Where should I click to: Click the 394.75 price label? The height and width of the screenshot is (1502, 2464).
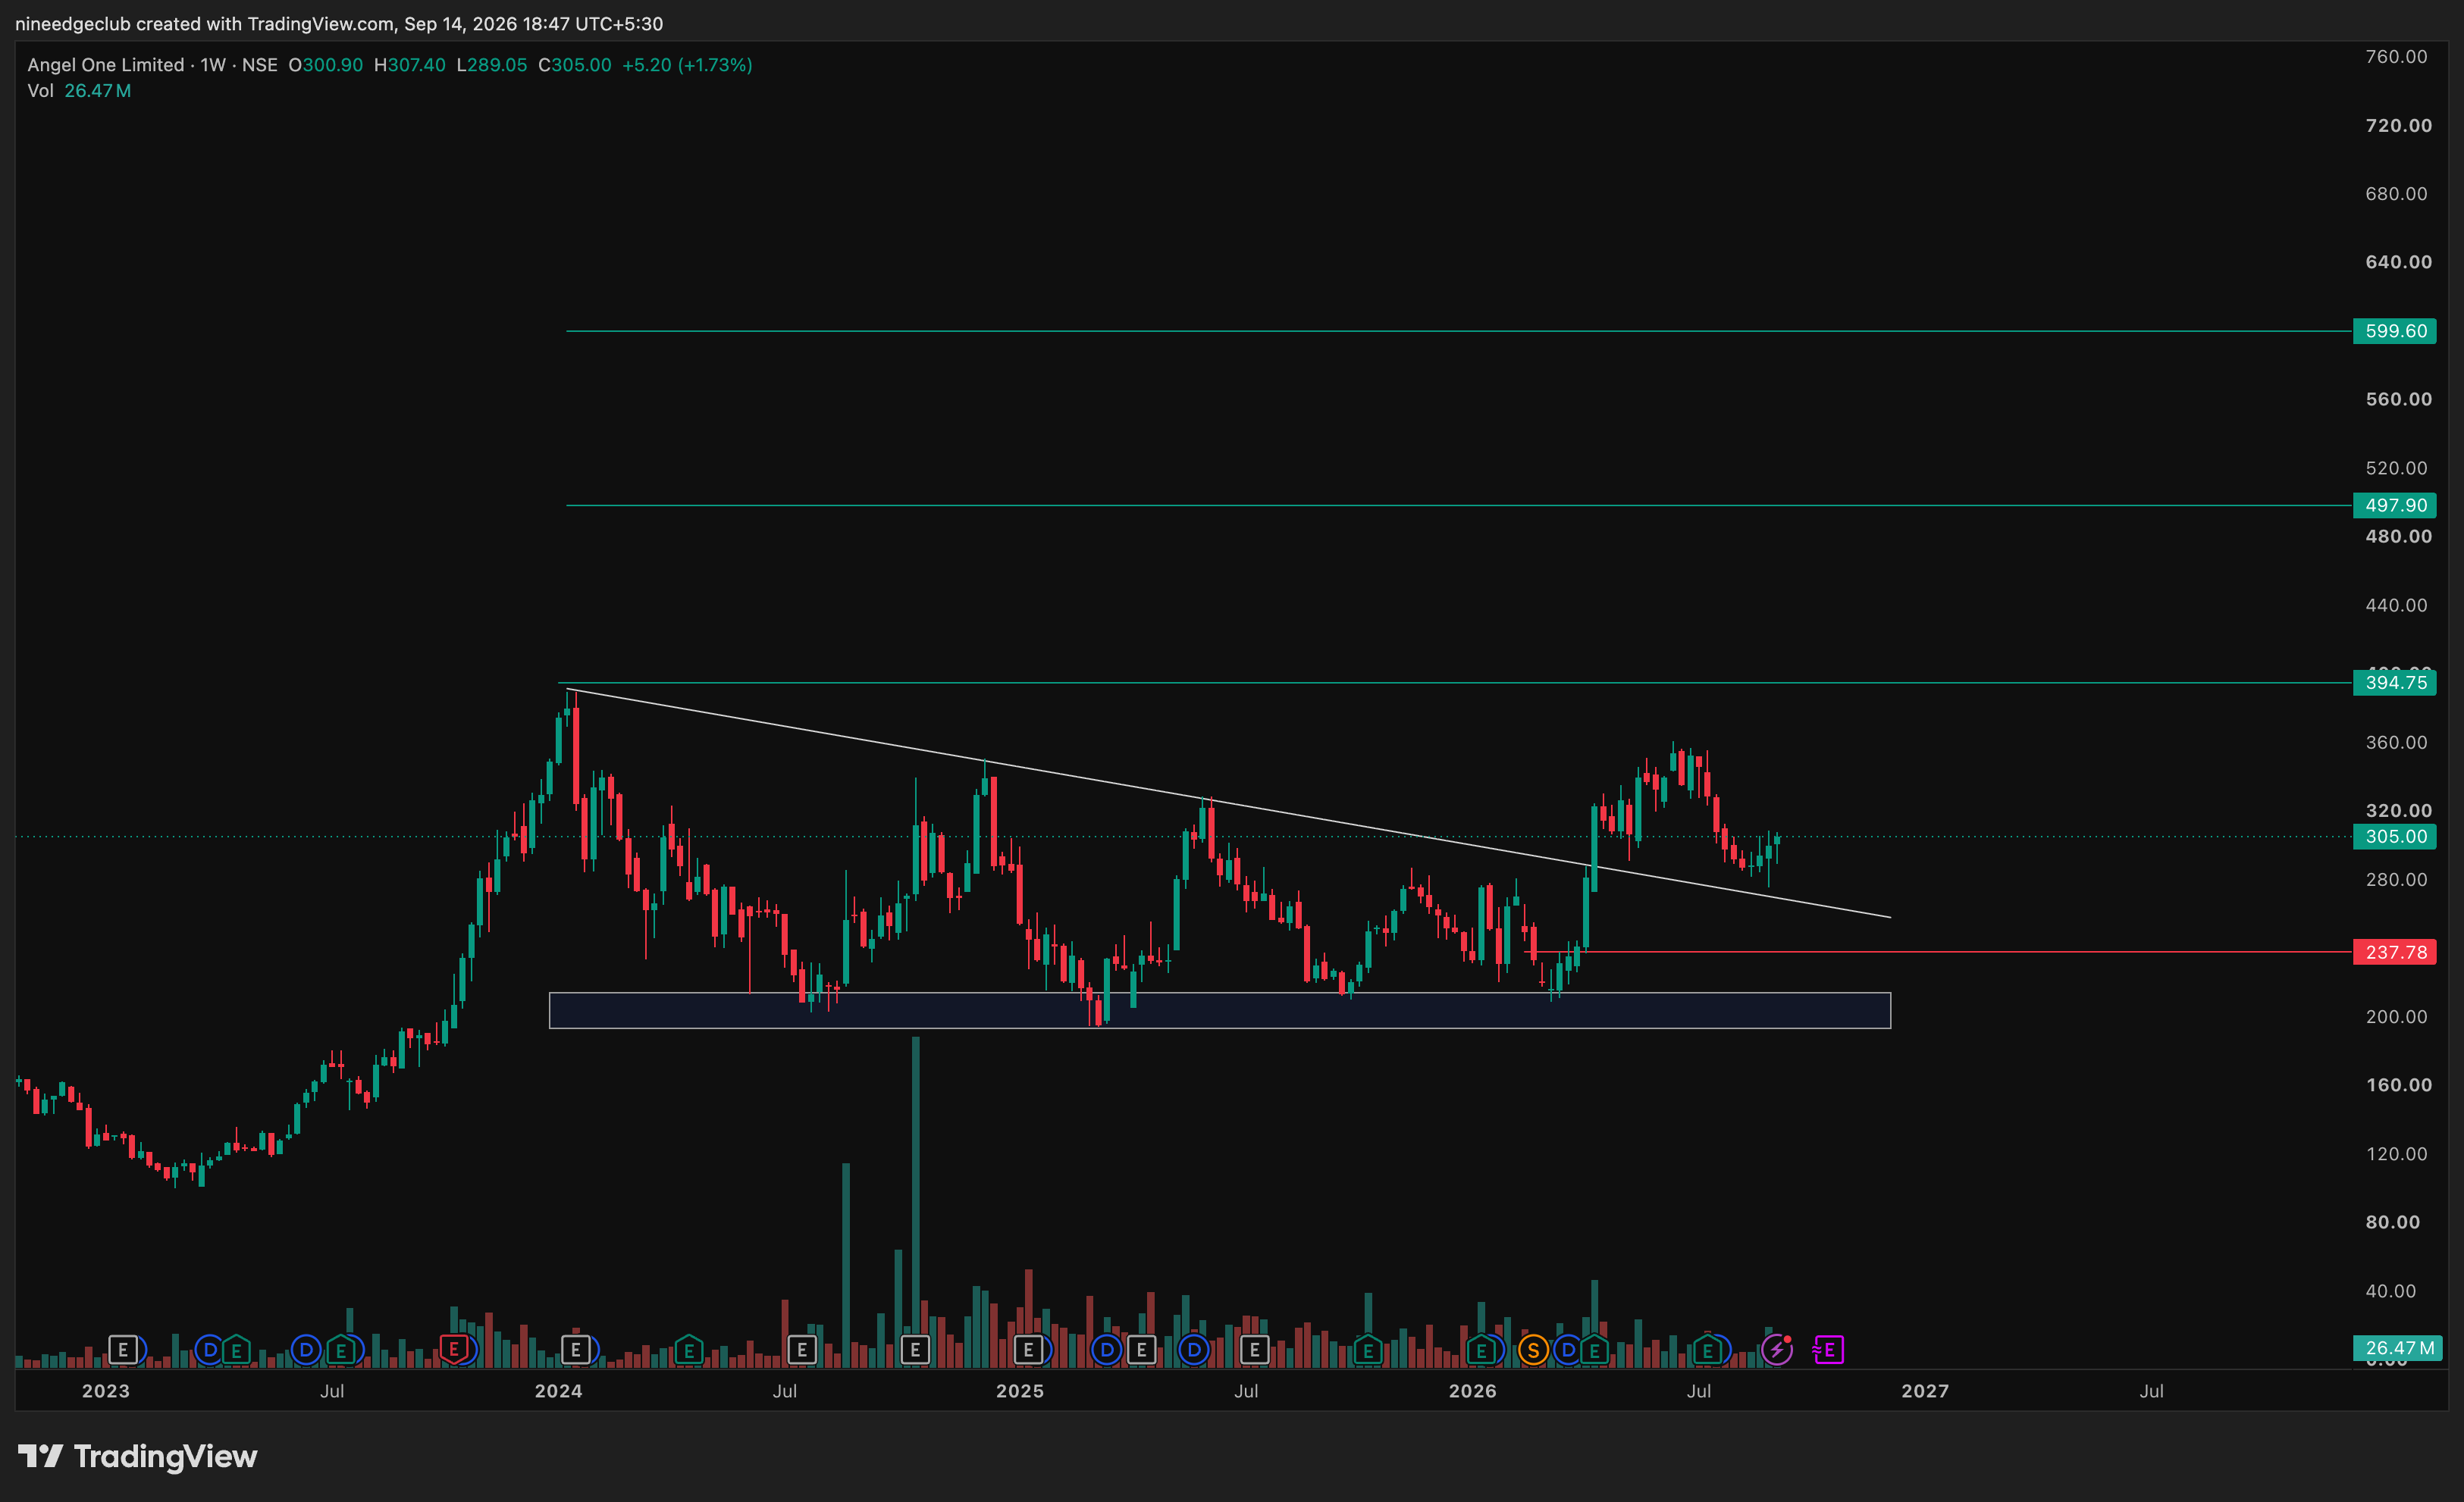point(2395,683)
